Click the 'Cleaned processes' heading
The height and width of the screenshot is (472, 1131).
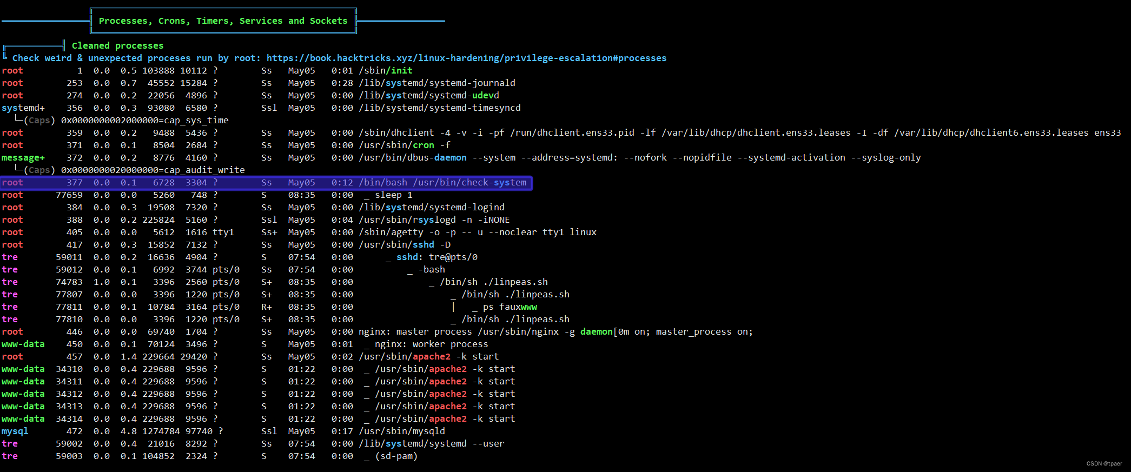tap(117, 45)
